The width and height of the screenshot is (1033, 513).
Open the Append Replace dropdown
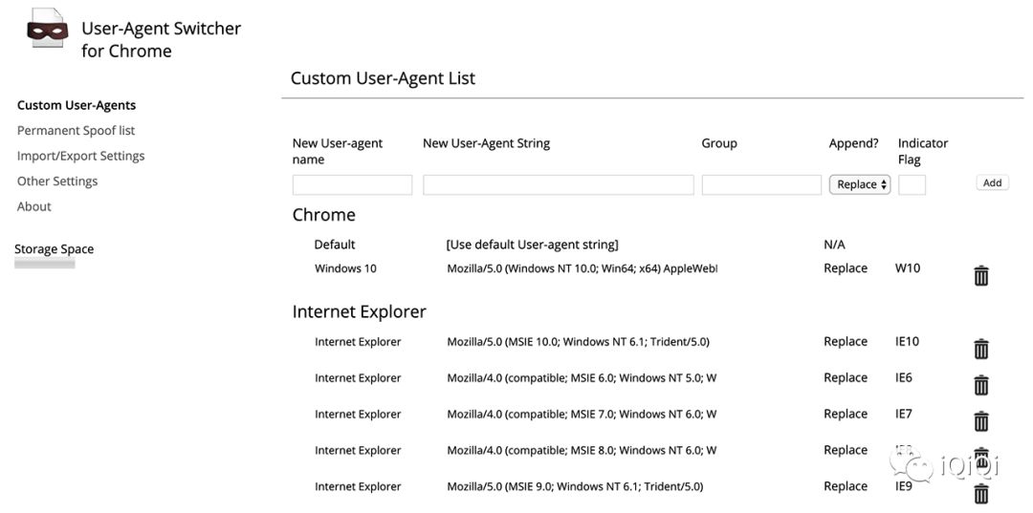[x=860, y=184]
